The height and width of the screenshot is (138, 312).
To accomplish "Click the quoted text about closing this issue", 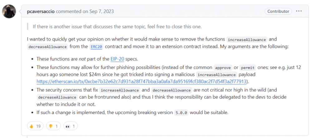I will pos(117,27).
